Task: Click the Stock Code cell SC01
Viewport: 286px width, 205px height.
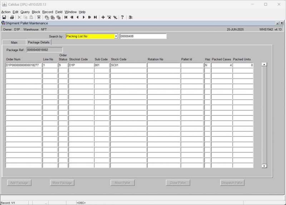Action: (x=128, y=65)
